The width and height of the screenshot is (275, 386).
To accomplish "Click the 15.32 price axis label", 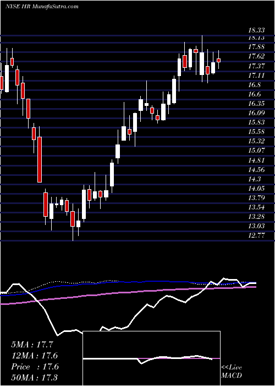I will (x=256, y=142).
